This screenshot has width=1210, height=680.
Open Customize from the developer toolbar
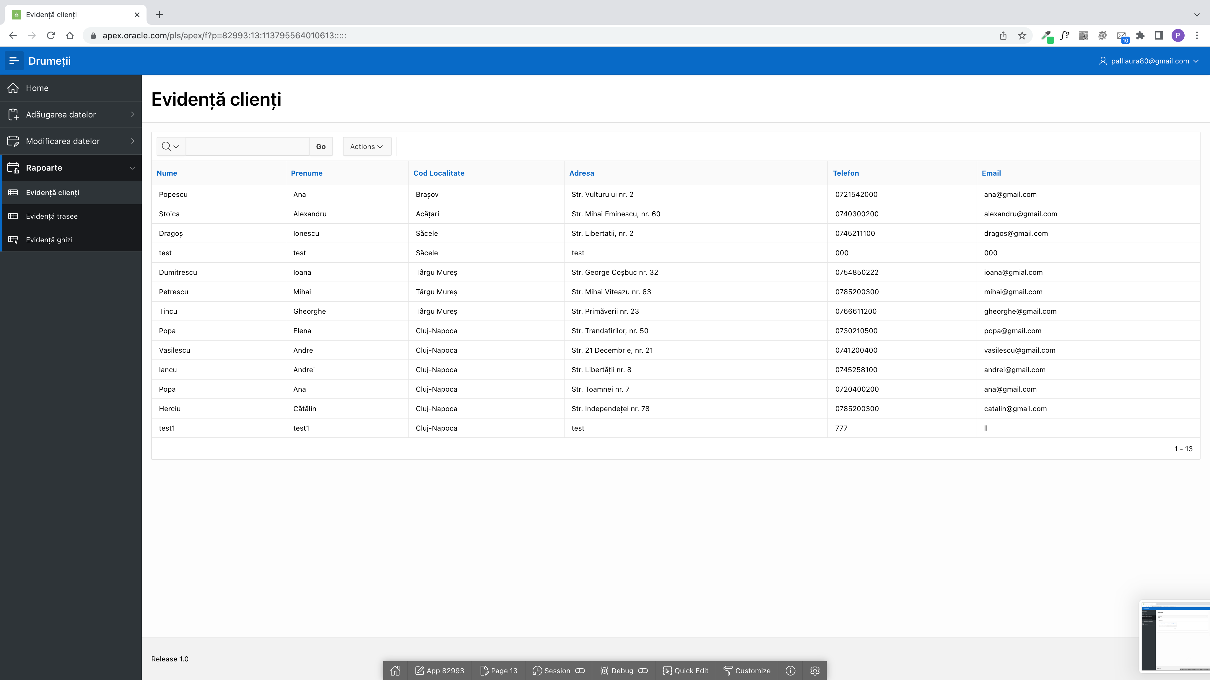pos(747,670)
